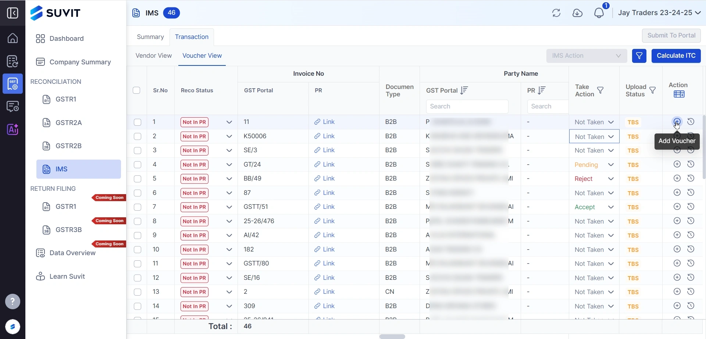Open Learn Suvit in the sidebar
This screenshot has height=339, width=706.
pos(60,276)
